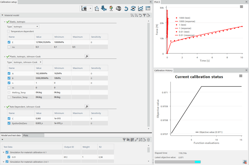
Task: Click the pencil edit icon for test data
Action: point(136,140)
